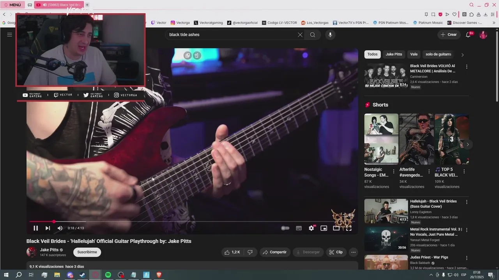The image size is (499, 280).
Task: Open the YouTube hamburger guide menu
Action: pos(9,35)
